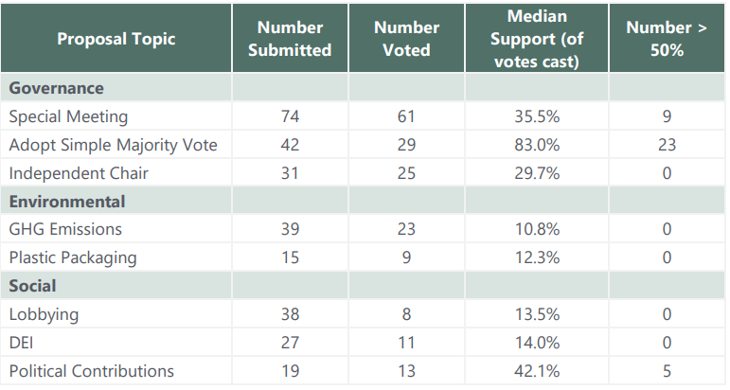The width and height of the screenshot is (730, 390).
Task: Select Number Voted value for Lobbying
Action: (x=407, y=314)
